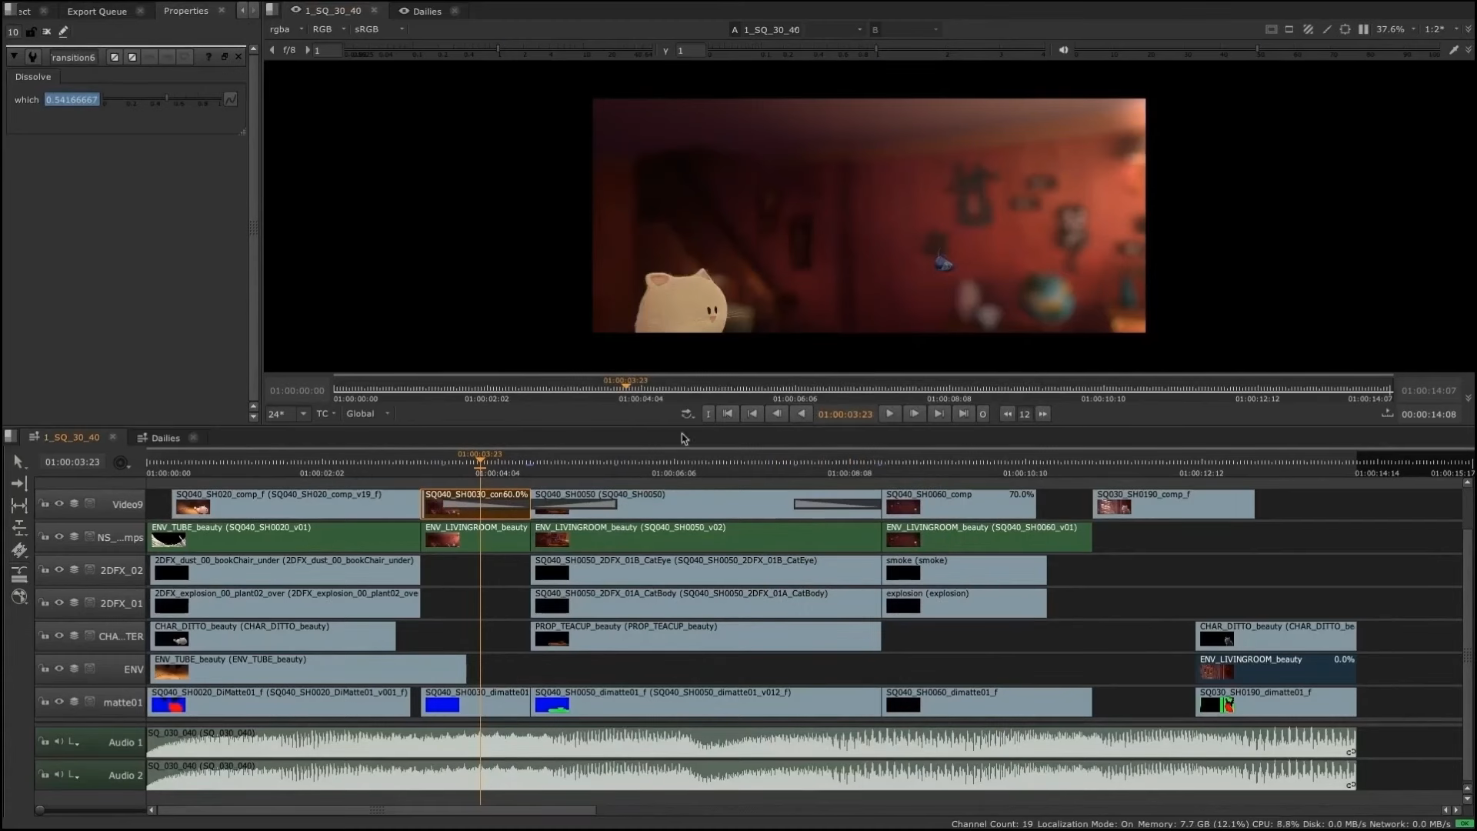Lock the CHA...TER track
The image size is (1477, 831).
click(44, 636)
